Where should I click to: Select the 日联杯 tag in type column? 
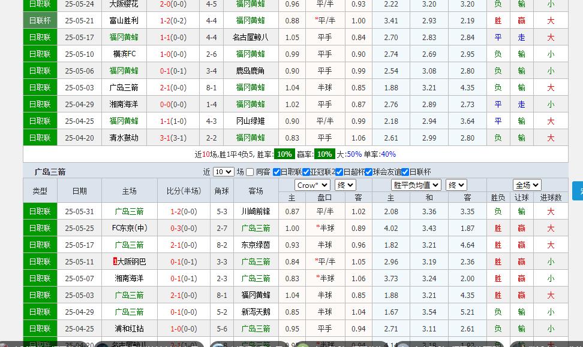pyautogui.click(x=40, y=20)
